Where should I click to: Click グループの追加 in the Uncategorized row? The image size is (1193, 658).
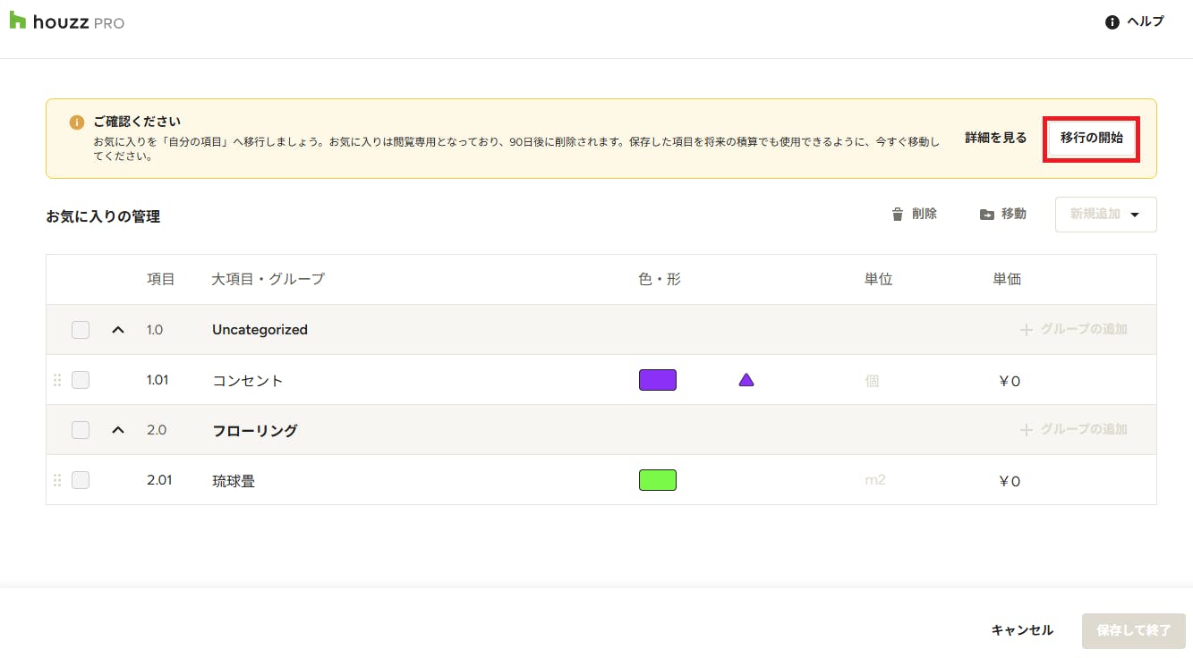click(1074, 330)
